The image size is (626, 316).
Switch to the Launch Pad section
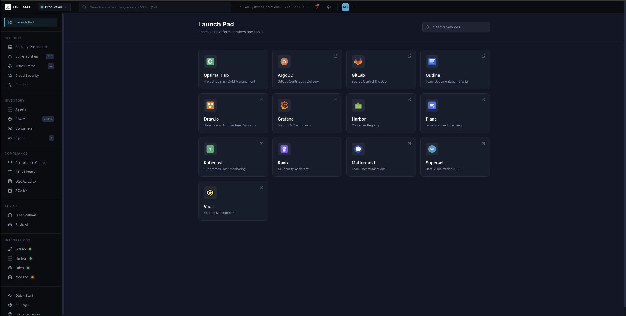pyautogui.click(x=30, y=22)
